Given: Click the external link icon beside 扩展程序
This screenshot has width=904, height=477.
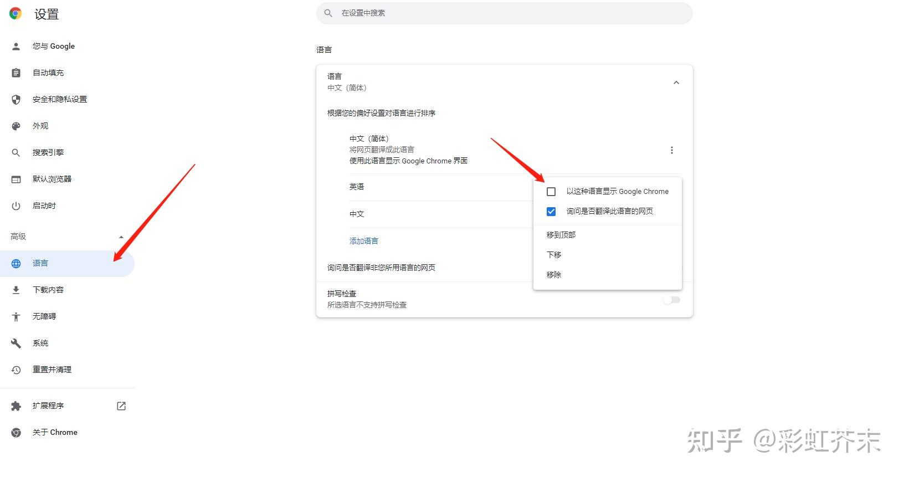Looking at the screenshot, I should 121,406.
